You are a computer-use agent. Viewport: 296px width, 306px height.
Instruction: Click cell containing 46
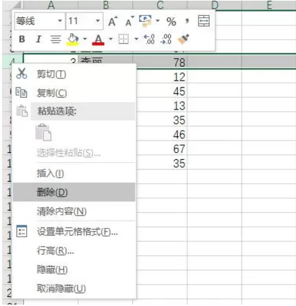[x=162, y=134]
